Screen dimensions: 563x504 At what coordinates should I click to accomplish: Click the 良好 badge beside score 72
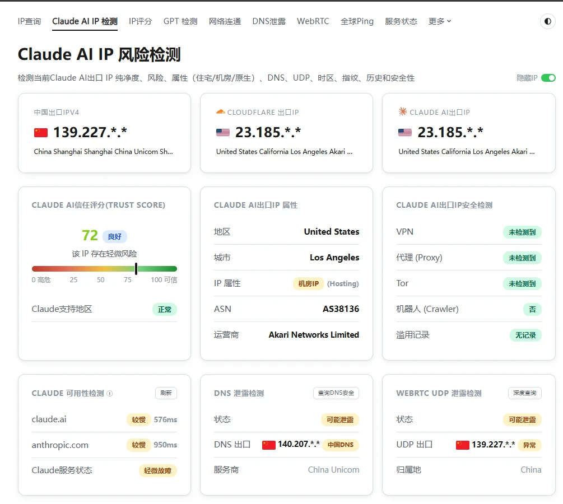pyautogui.click(x=114, y=236)
